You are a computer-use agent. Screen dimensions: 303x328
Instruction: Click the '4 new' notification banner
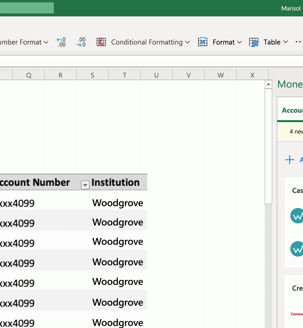(290, 132)
